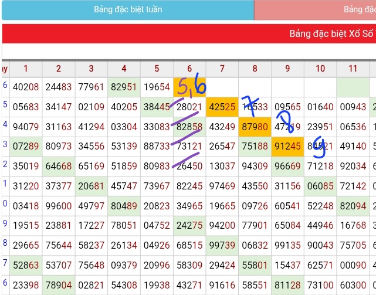The height and width of the screenshot is (295, 376).
Task: Select green cell 81128
Action: [x=287, y=285]
